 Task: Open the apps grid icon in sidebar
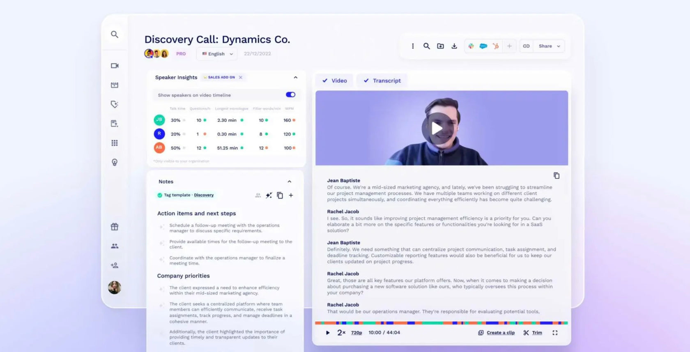(115, 143)
